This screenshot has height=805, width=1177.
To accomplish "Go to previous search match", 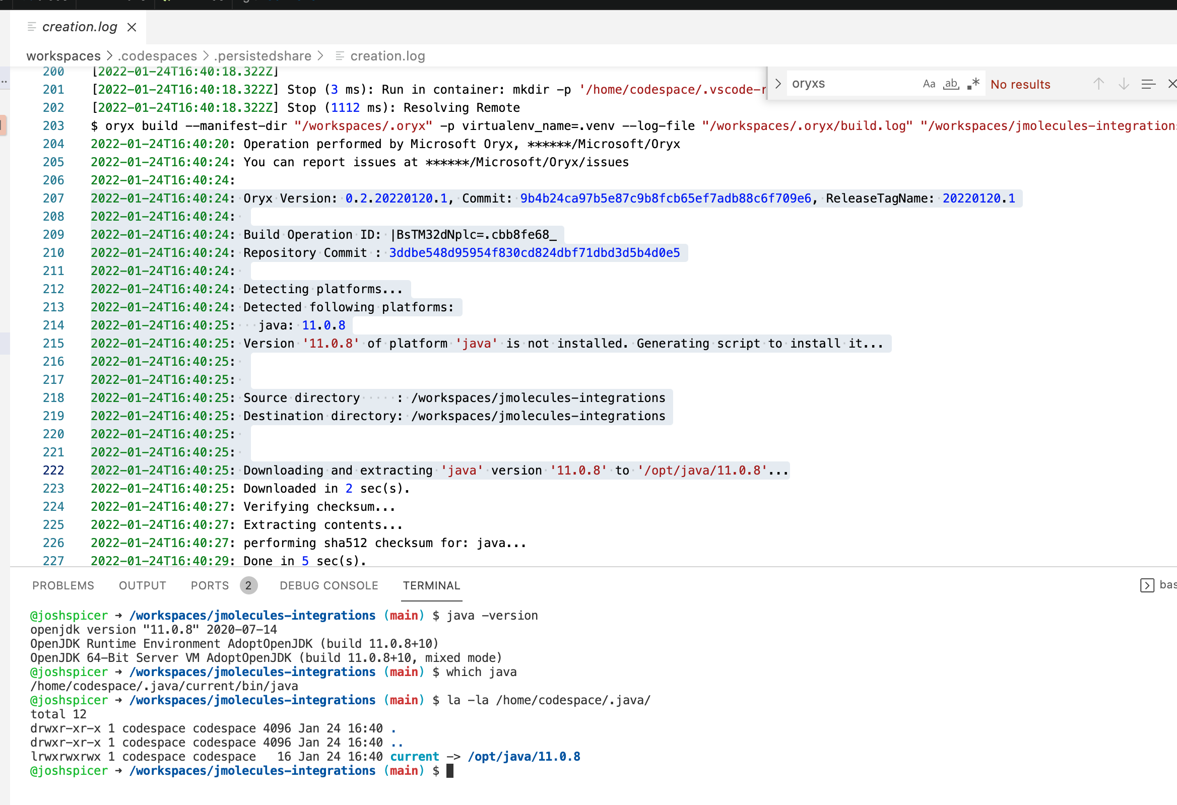I will click(1098, 84).
